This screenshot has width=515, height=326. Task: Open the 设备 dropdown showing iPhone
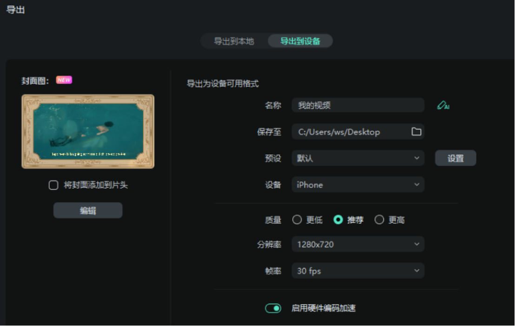coord(358,185)
